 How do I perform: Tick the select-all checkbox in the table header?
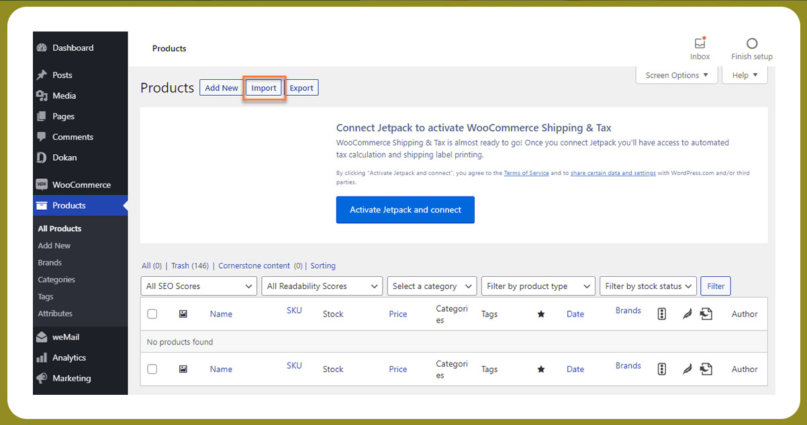click(x=152, y=314)
